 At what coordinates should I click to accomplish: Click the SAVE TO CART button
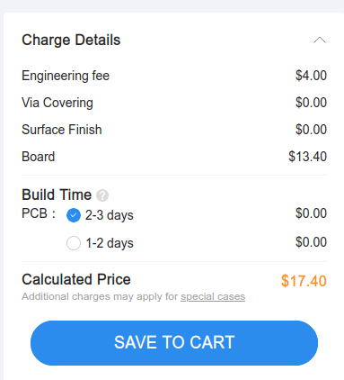pyautogui.click(x=174, y=343)
